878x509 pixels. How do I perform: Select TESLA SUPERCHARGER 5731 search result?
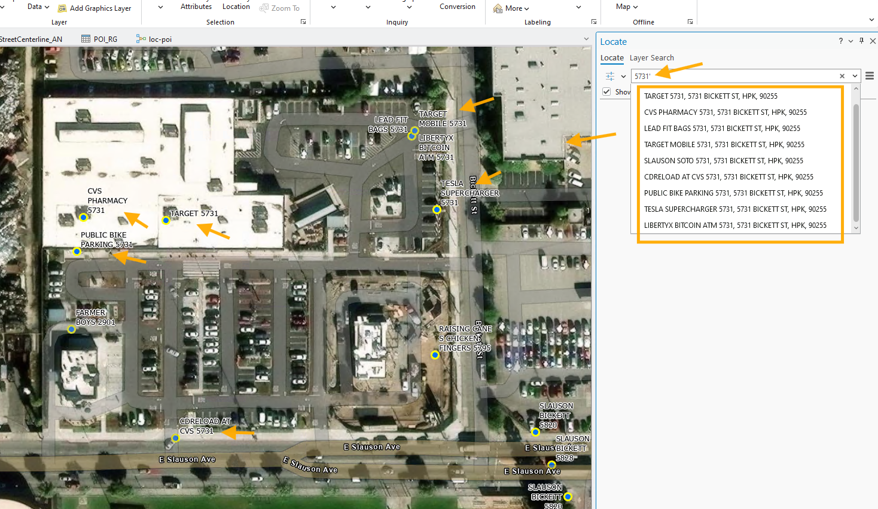tap(735, 209)
